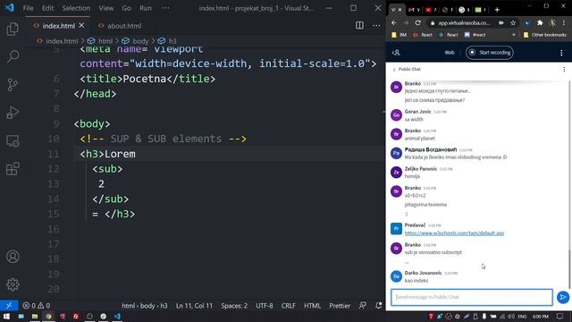Change language mode HTML
Image resolution: width=572 pixels, height=322 pixels.
coord(312,305)
